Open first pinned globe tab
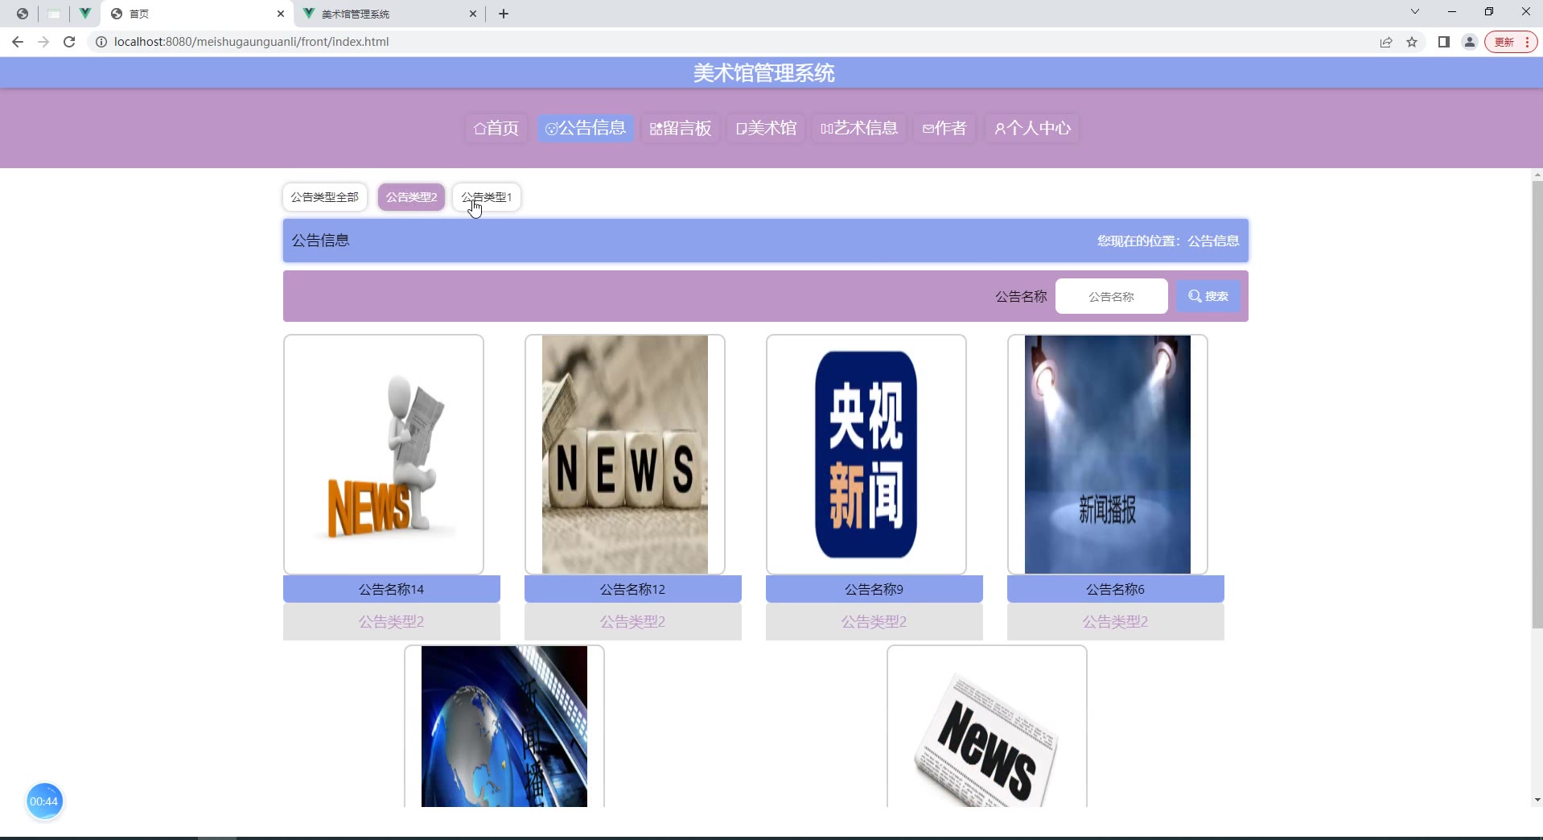The width and height of the screenshot is (1543, 840). click(x=23, y=14)
